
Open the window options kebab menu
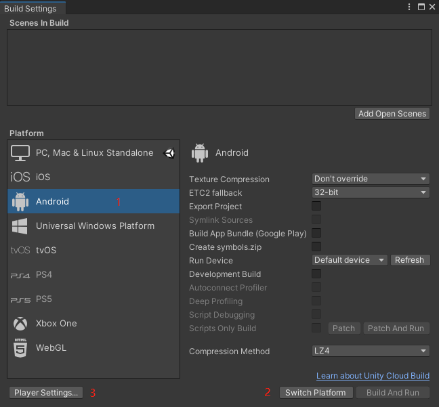coord(409,7)
